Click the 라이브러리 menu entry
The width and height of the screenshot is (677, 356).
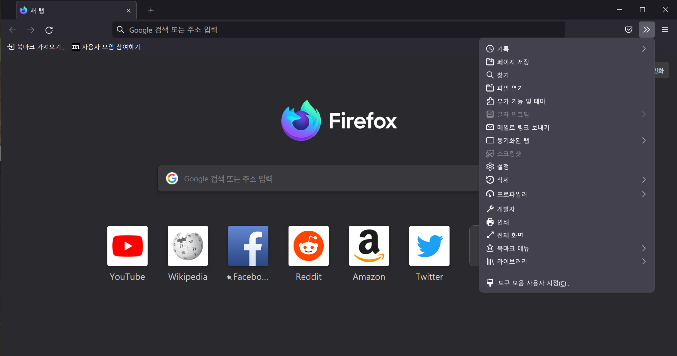pyautogui.click(x=567, y=261)
